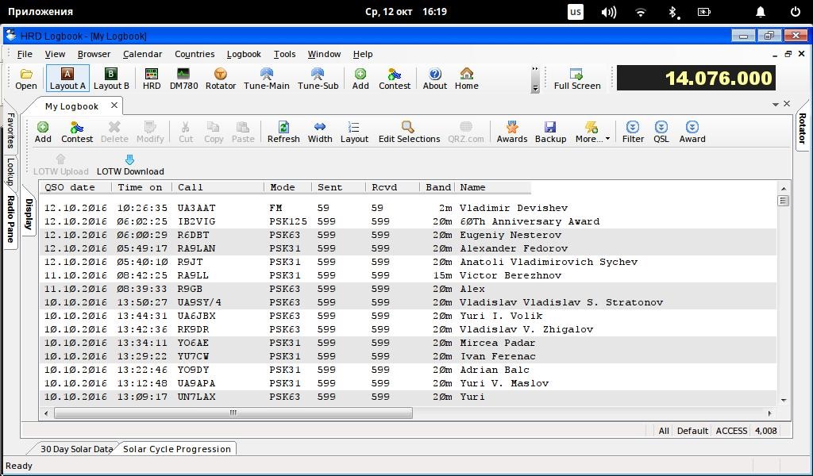Screen dimensions: 813x476
Task: Sort by Time on column header
Action: coord(141,187)
